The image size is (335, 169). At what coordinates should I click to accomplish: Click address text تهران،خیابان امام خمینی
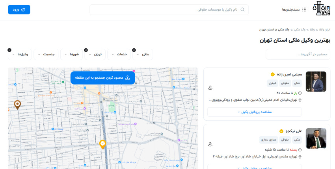[x=253, y=100]
